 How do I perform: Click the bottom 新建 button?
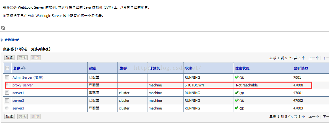tap(9, 117)
